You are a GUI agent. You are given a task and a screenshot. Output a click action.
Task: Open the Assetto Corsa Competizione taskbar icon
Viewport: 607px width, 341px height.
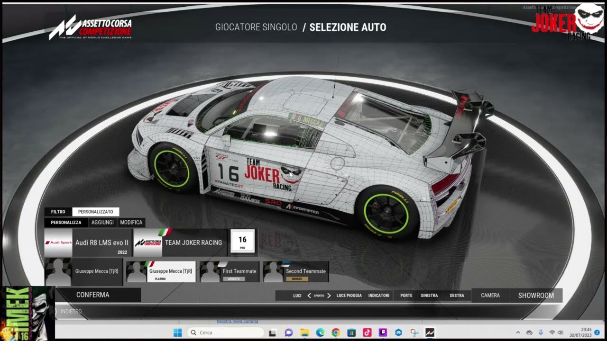(x=430, y=332)
